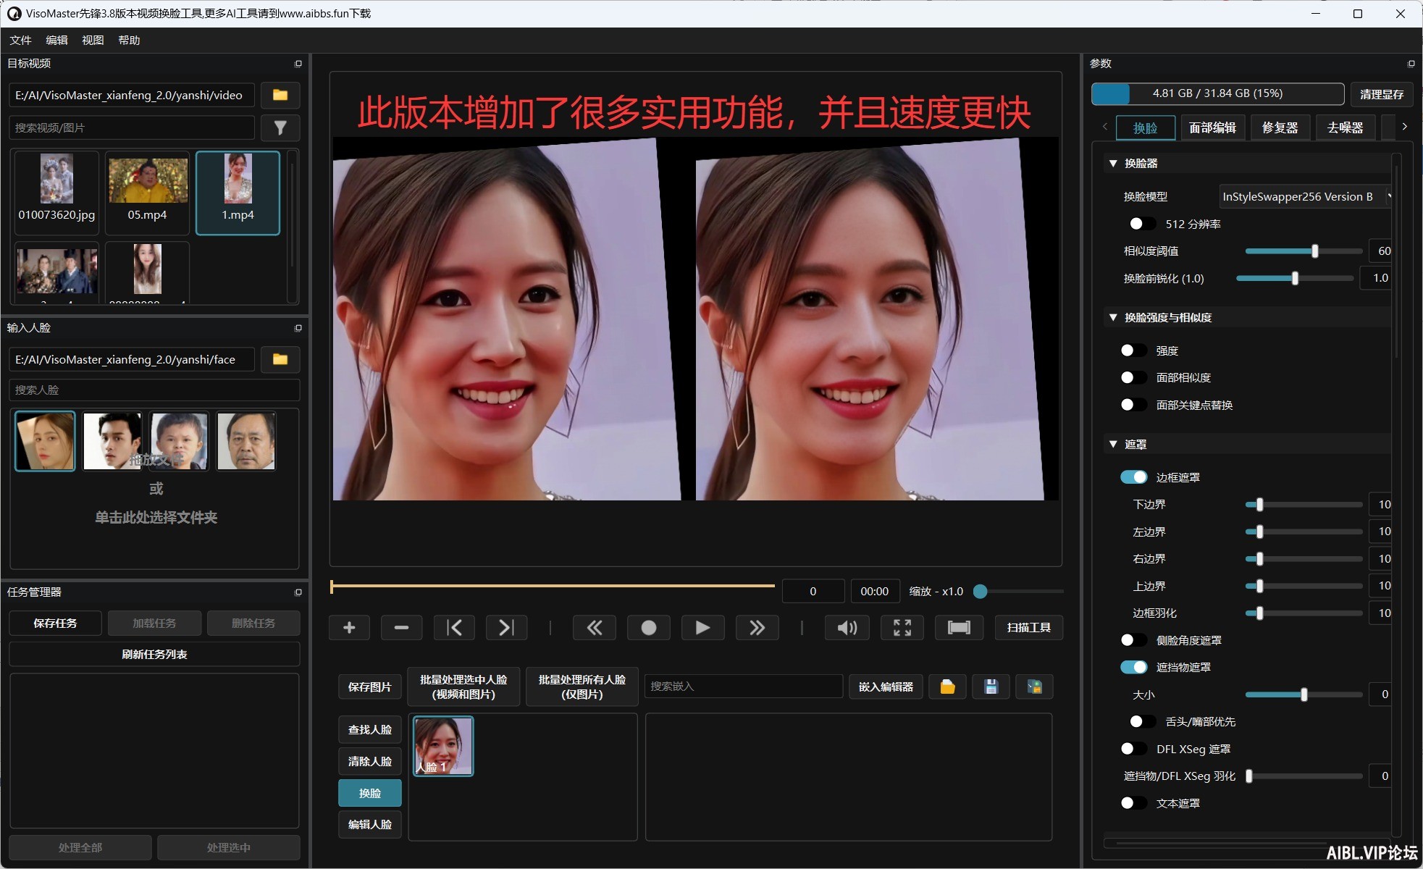Screen dimensions: 1423x869
Task: Collapse the 换脸强度与相似度 section
Action: (1113, 317)
